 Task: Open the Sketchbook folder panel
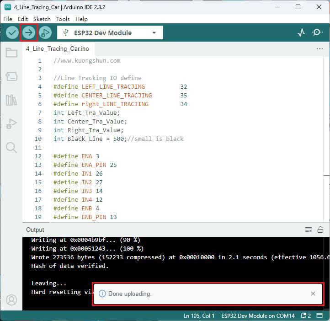click(11, 53)
